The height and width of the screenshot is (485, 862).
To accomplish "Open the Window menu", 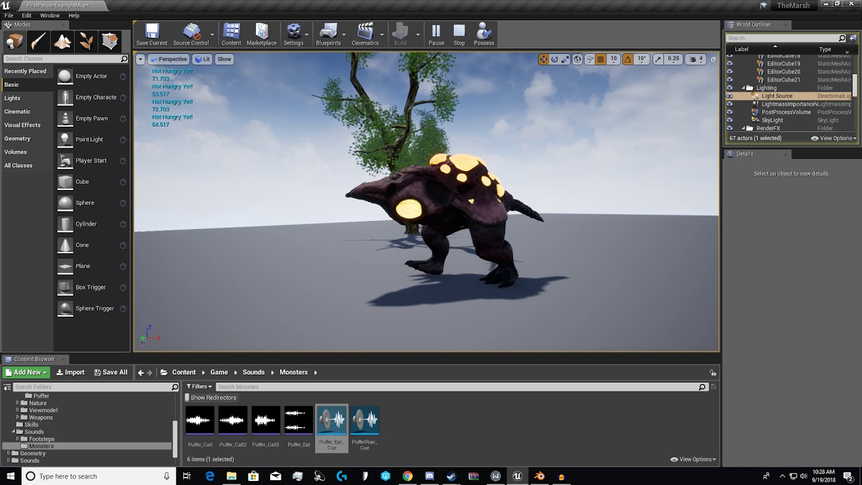I will [x=50, y=15].
